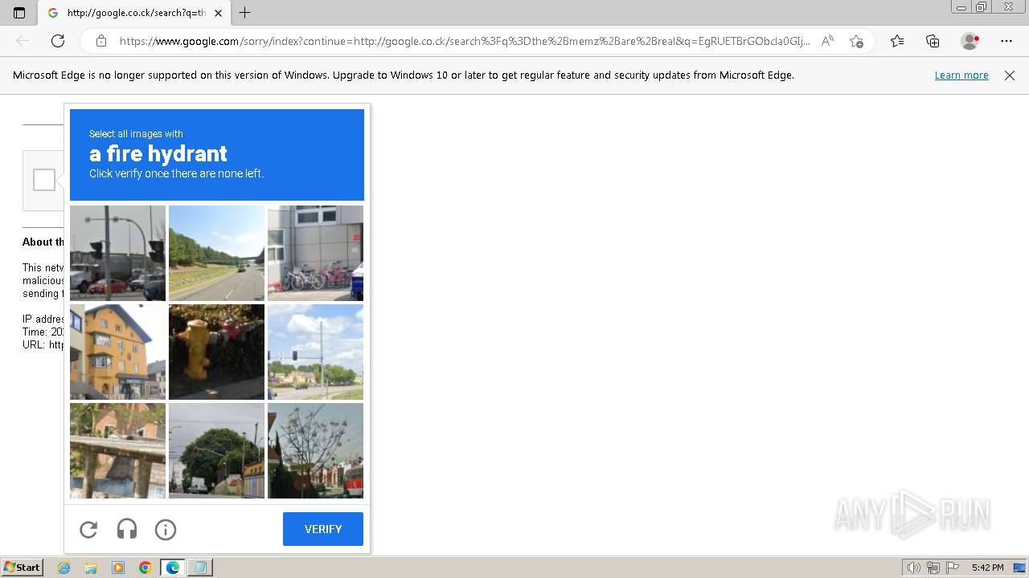Open Edge Settings and more menu
1029x578 pixels.
tap(1006, 41)
